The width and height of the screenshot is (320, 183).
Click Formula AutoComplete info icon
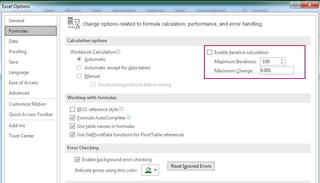coord(129,117)
